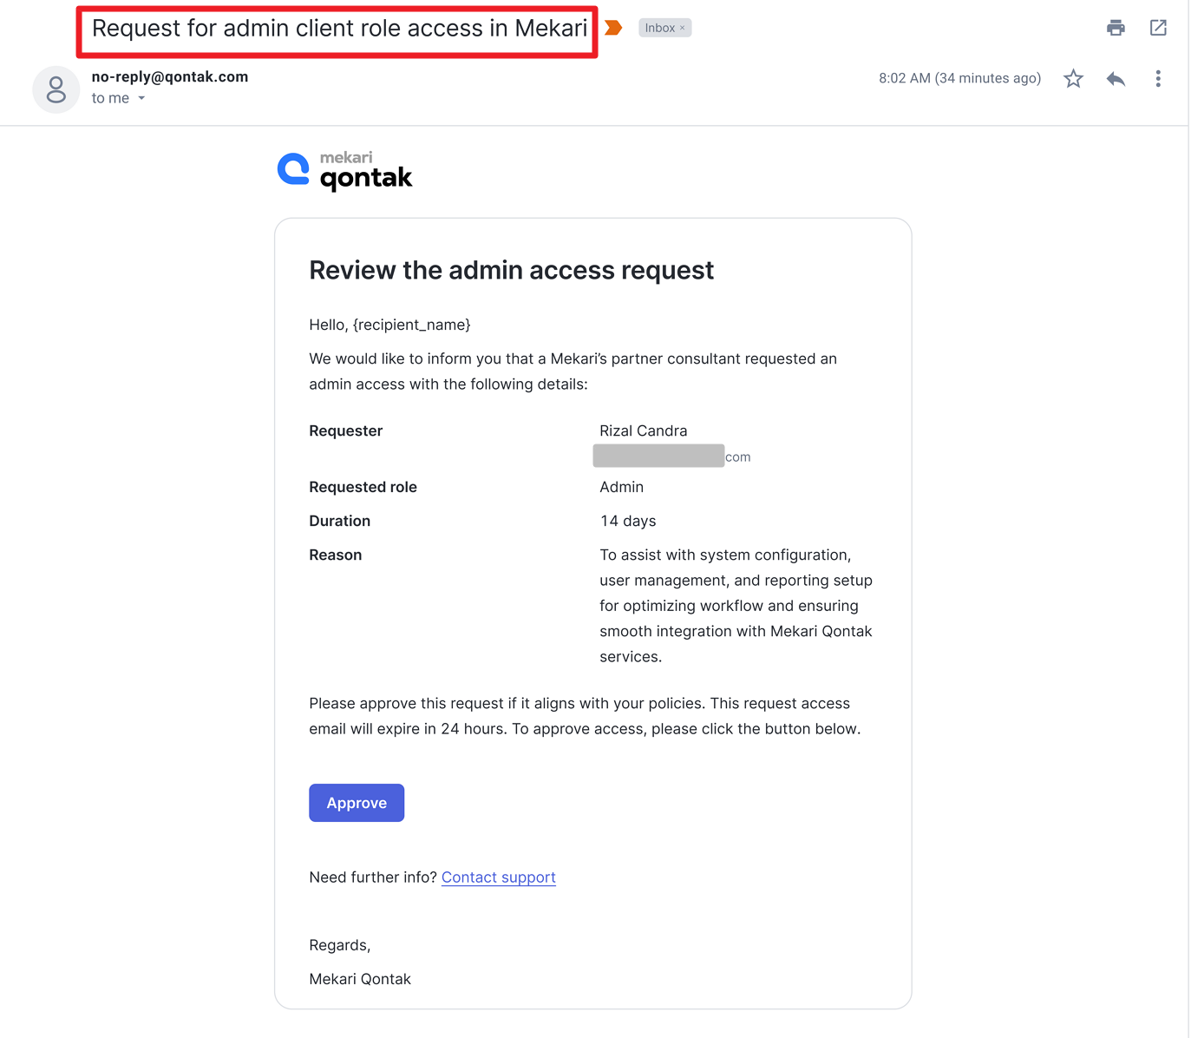The height and width of the screenshot is (1038, 1191).
Task: Click the Inbox label chip
Action: pyautogui.click(x=659, y=28)
